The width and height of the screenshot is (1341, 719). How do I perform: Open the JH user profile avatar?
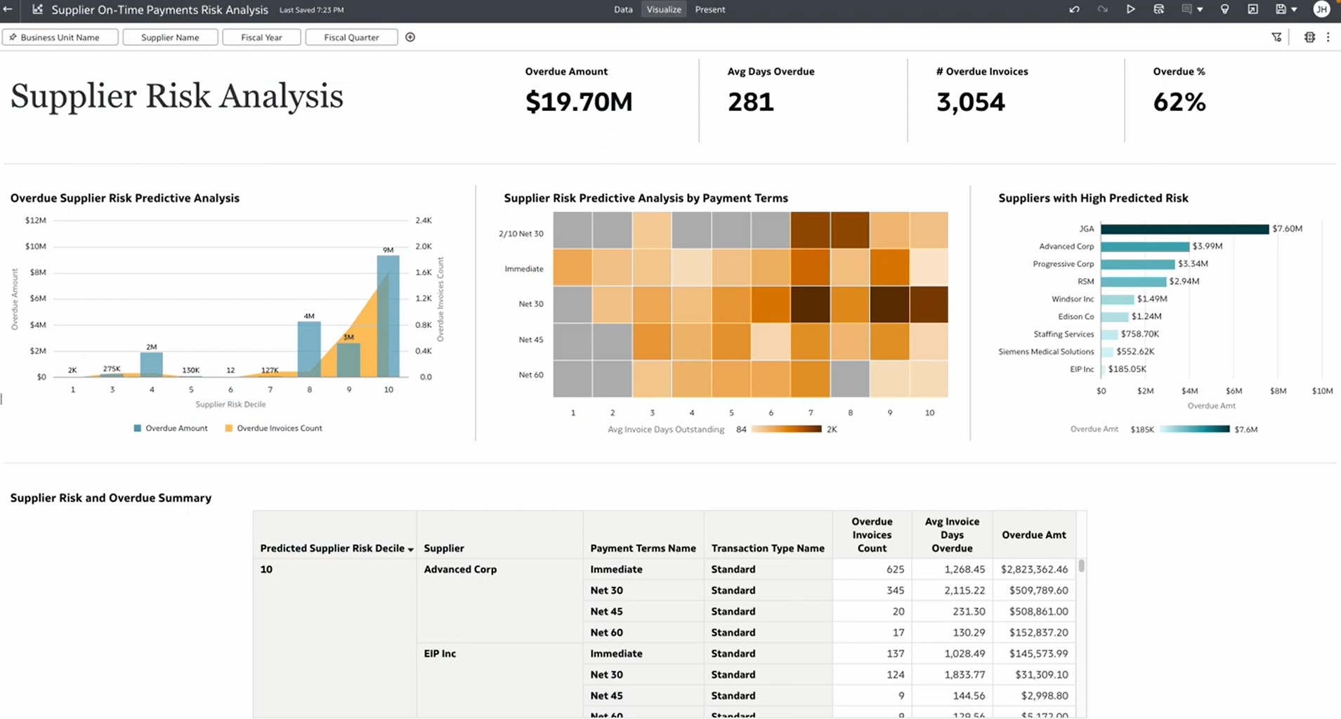pos(1321,10)
